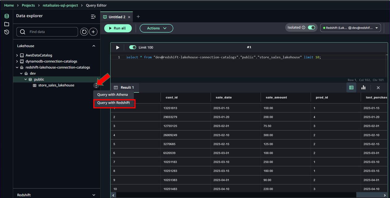
Task: Collapse the public schema node
Action: point(26,79)
